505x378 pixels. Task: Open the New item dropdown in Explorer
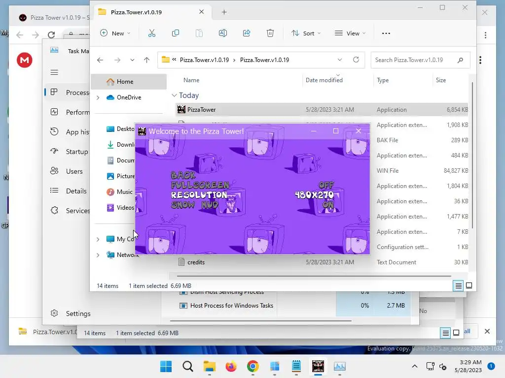(x=115, y=33)
